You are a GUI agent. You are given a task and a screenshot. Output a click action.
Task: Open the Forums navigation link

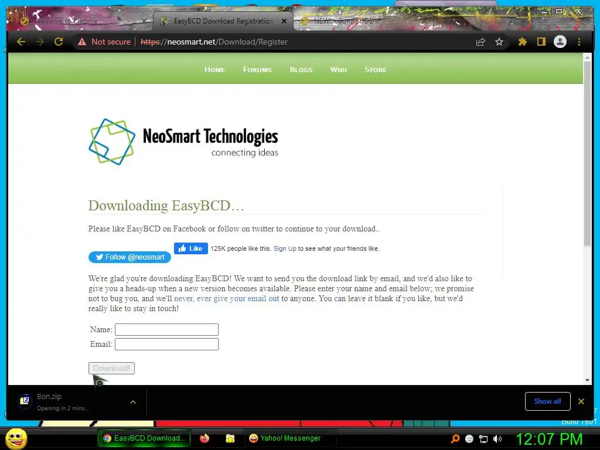[x=258, y=70]
